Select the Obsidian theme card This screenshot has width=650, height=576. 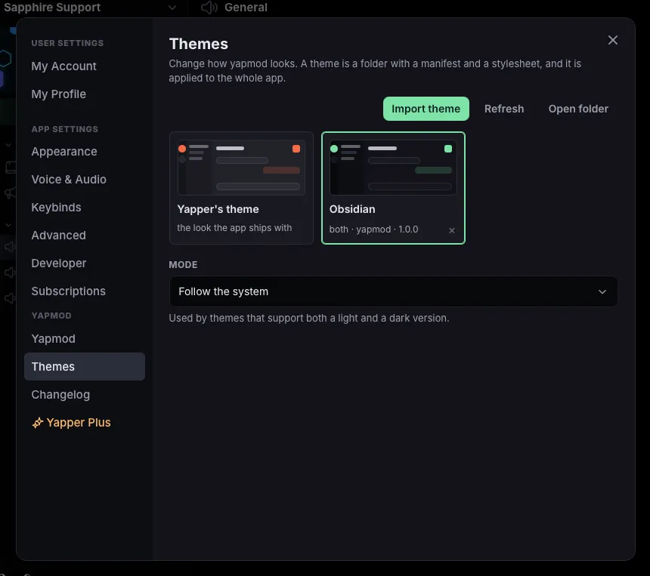pyautogui.click(x=393, y=188)
